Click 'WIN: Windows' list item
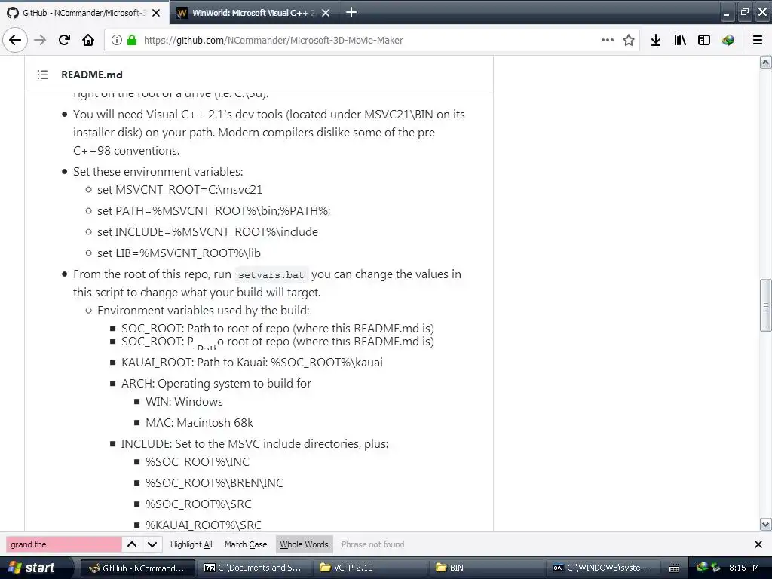The height and width of the screenshot is (579, 772). (x=184, y=402)
